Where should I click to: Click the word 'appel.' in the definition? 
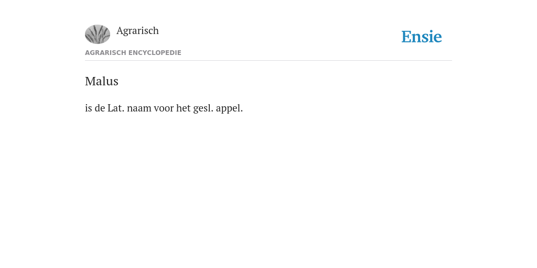tap(229, 108)
